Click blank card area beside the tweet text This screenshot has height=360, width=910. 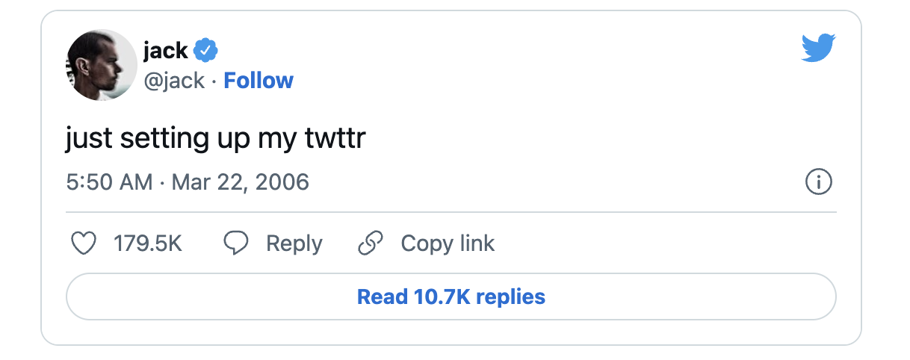tap(598, 140)
